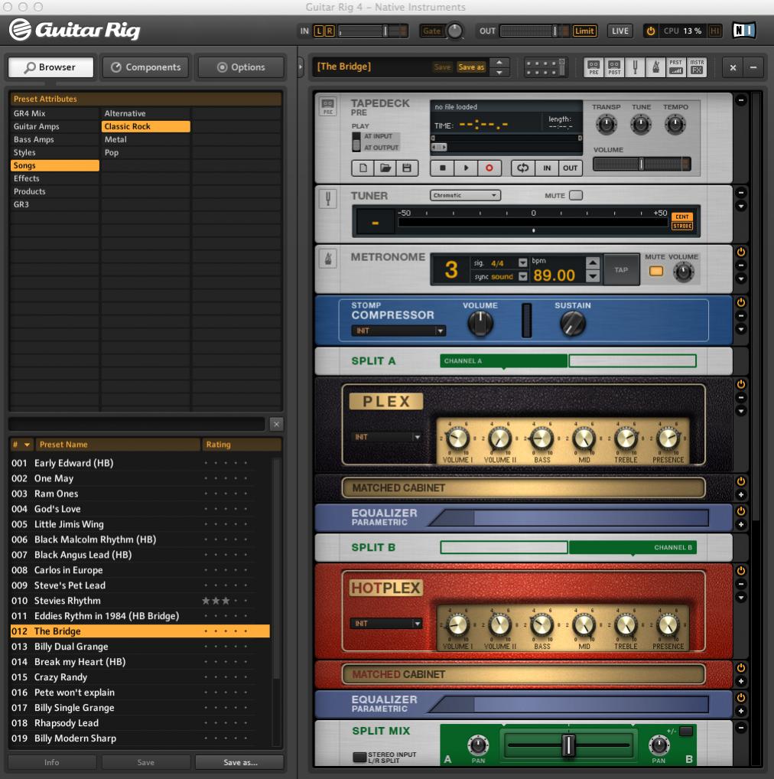The height and width of the screenshot is (779, 774).
Task: Toggle the Metronome Mute button
Action: coord(656,271)
